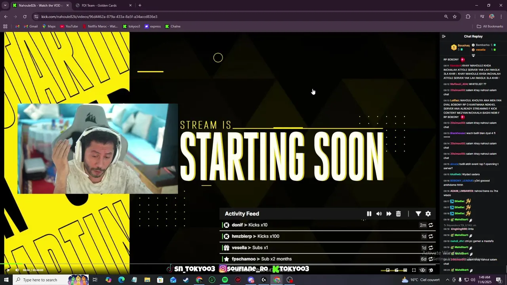
Task: Play the Kick VOD video
Action: (x=8, y=270)
